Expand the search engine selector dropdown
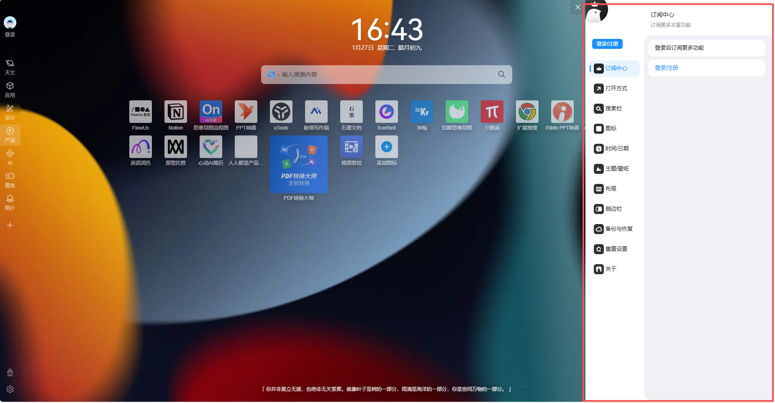The width and height of the screenshot is (775, 403). [x=273, y=74]
